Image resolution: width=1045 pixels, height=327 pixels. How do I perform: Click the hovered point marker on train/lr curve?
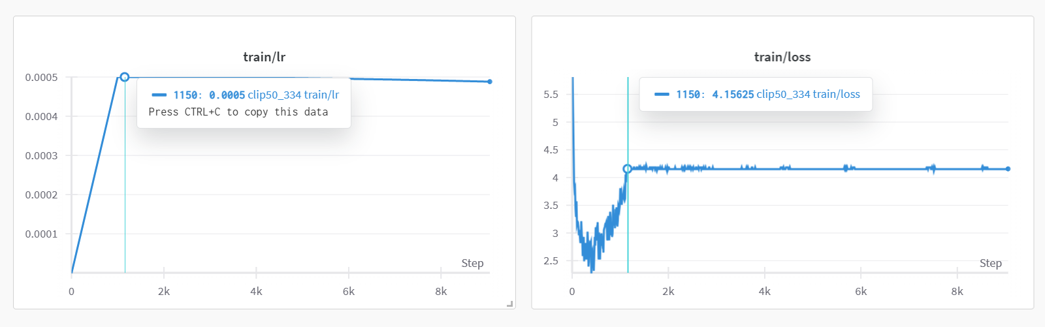pyautogui.click(x=125, y=77)
